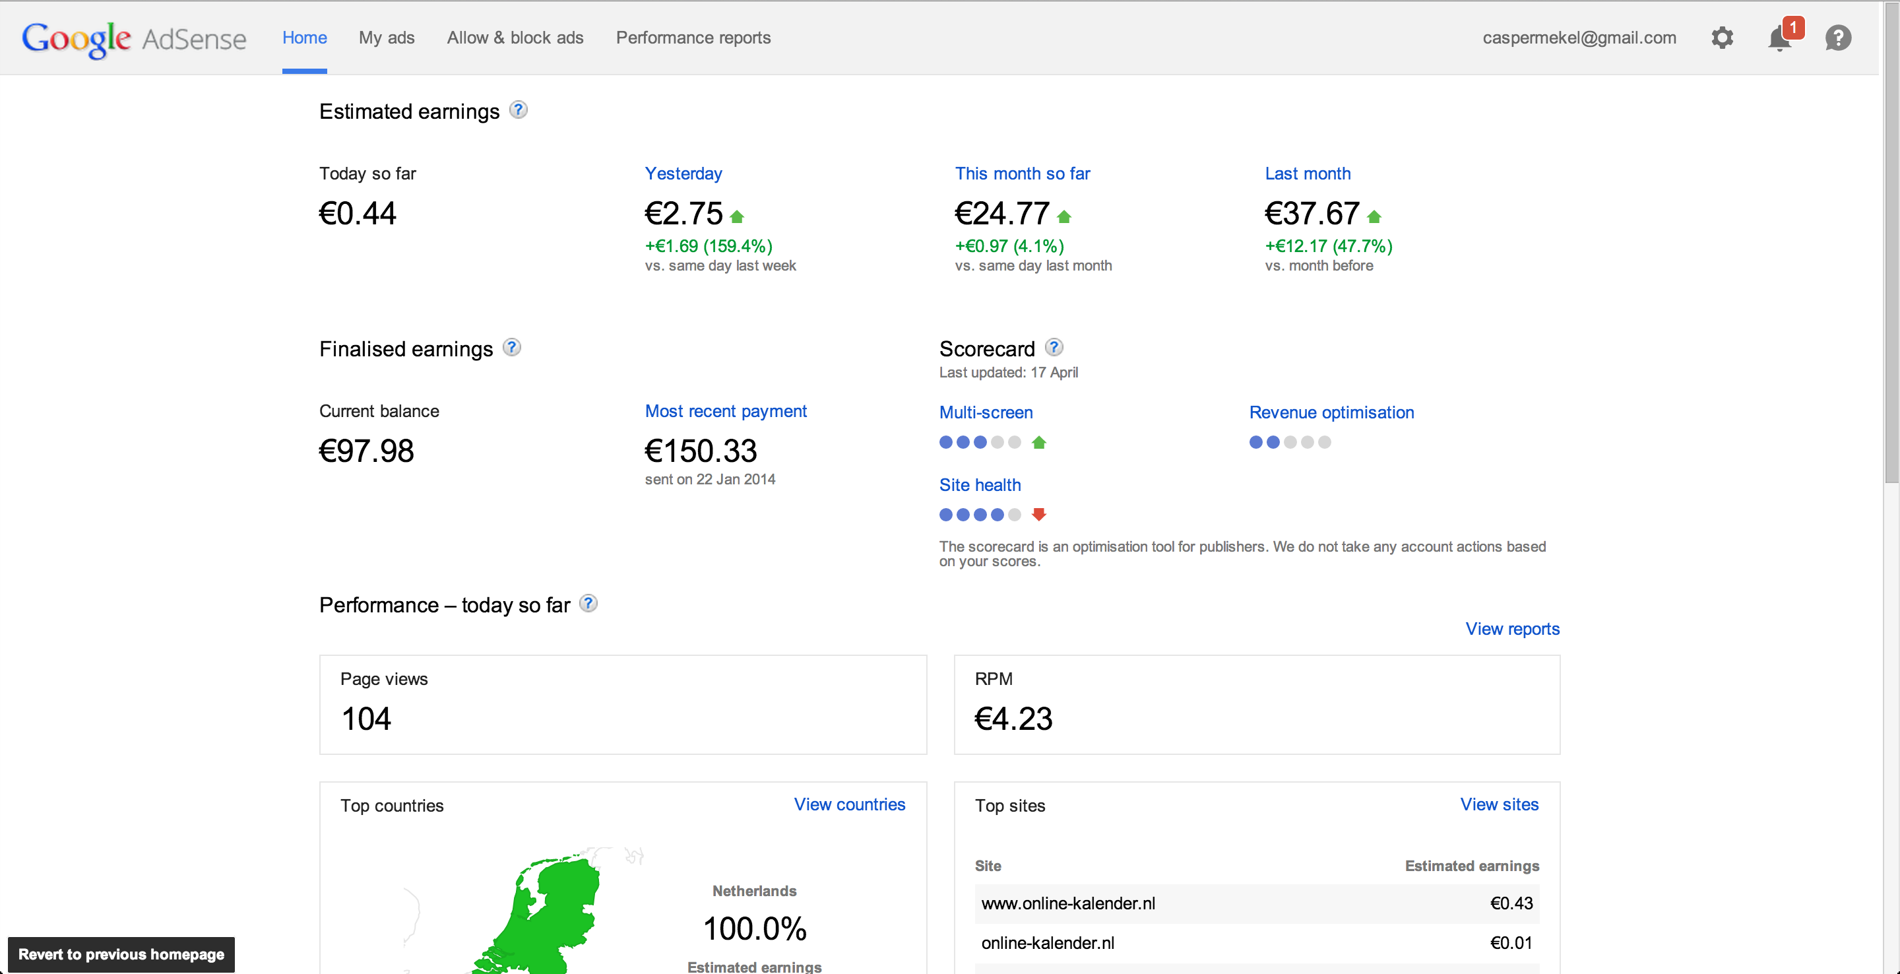This screenshot has width=1900, height=974.
Task: Click the View sites link
Action: (x=1500, y=804)
